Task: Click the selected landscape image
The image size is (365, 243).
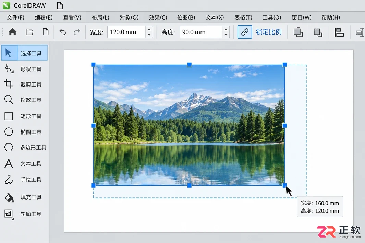Action: point(189,125)
